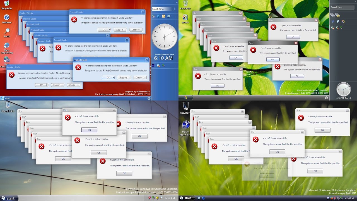Viewport: 357px width, 201px height.
Task: Click blue Internet Explorer icon in dark sidebar
Action: point(333,21)
